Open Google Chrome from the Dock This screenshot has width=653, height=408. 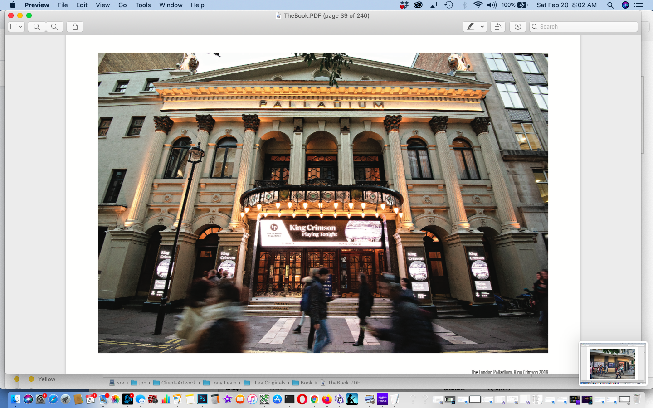click(314, 399)
